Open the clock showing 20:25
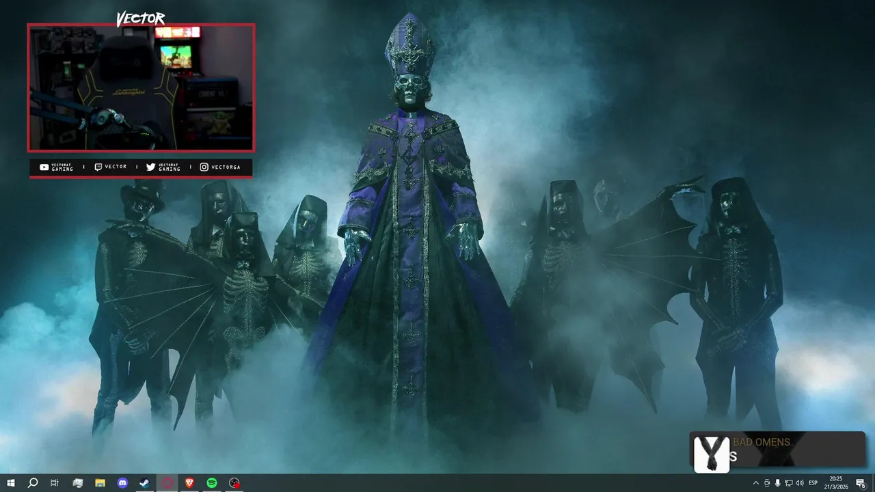Viewport: 875px width, 492px height. coord(836,483)
